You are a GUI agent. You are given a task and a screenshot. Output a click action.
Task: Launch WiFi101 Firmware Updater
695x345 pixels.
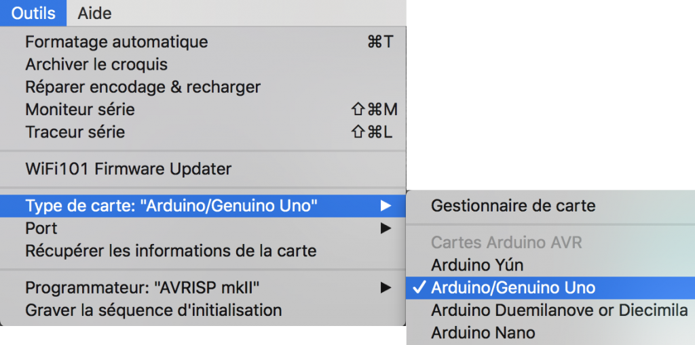(x=128, y=169)
